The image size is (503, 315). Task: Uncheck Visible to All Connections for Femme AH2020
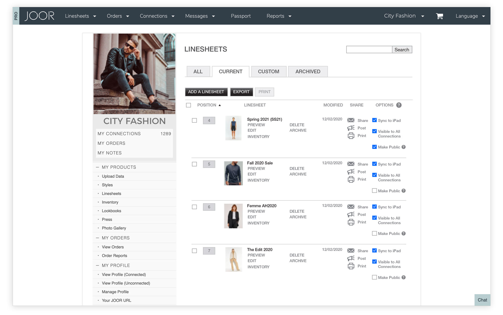tap(374, 218)
